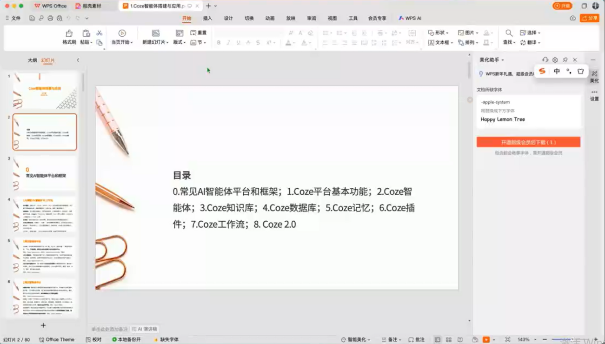Image resolution: width=605 pixels, height=344 pixels.
Task: Select slide 3 thumbnail in the panel
Action: [45, 173]
